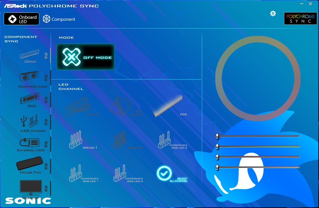The width and height of the screenshot is (319, 208).
Task: Select the Addressable RGB LED 3 header
Action: pos(173,140)
